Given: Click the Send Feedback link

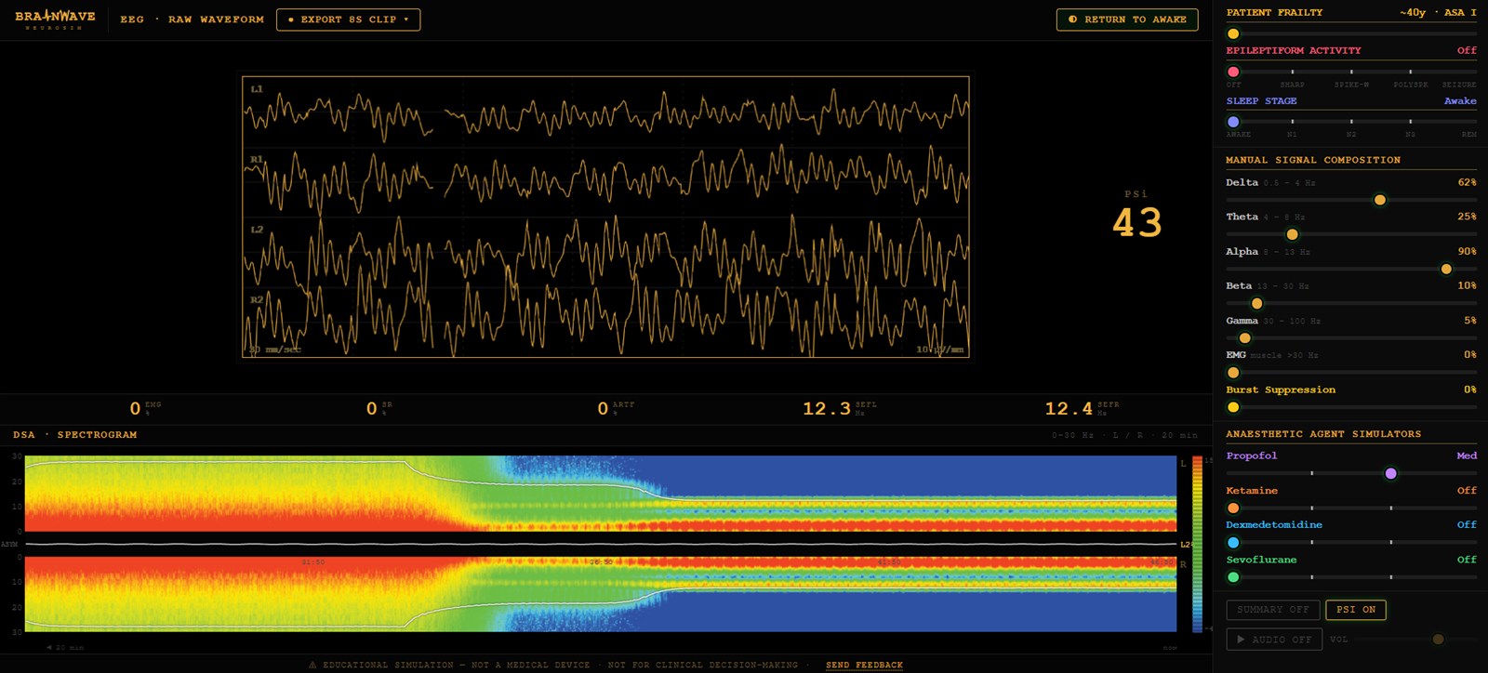Looking at the screenshot, I should tap(864, 665).
